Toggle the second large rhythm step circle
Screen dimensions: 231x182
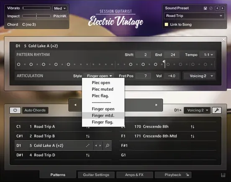pyautogui.click(x=31, y=65)
